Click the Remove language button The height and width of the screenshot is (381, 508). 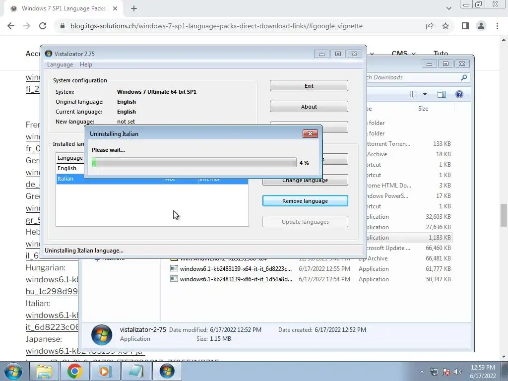[x=305, y=201]
